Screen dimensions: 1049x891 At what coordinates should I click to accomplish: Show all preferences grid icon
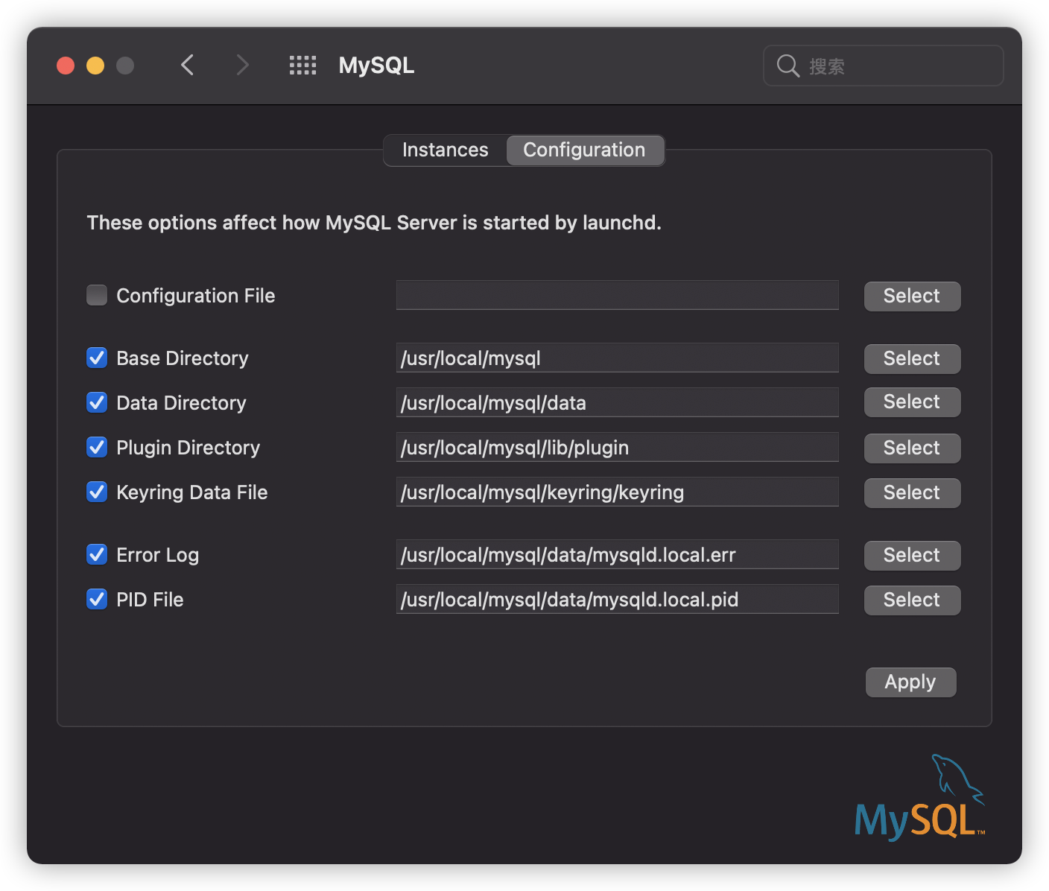pyautogui.click(x=303, y=65)
